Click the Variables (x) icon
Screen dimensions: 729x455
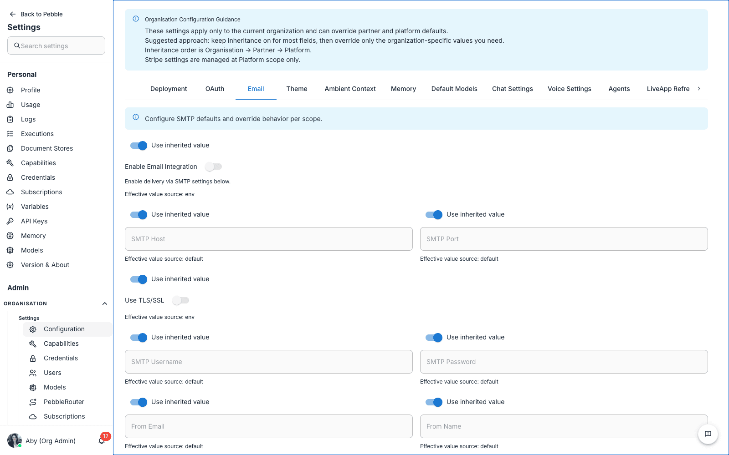10,207
